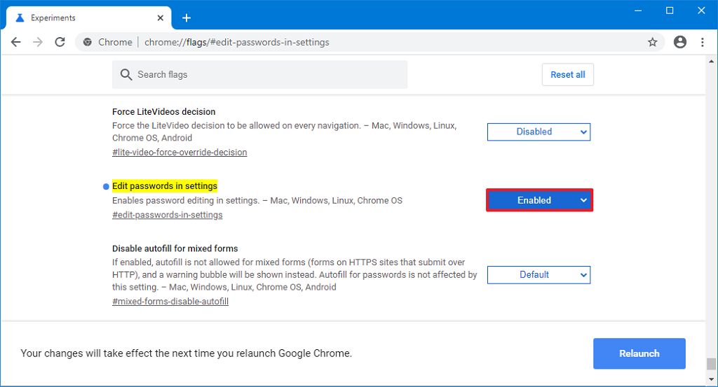
Task: Select the Experiments tab
Action: tap(77, 17)
